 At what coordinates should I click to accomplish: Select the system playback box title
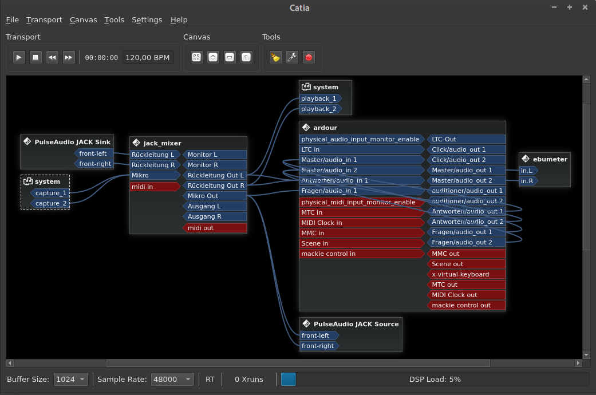(325, 86)
